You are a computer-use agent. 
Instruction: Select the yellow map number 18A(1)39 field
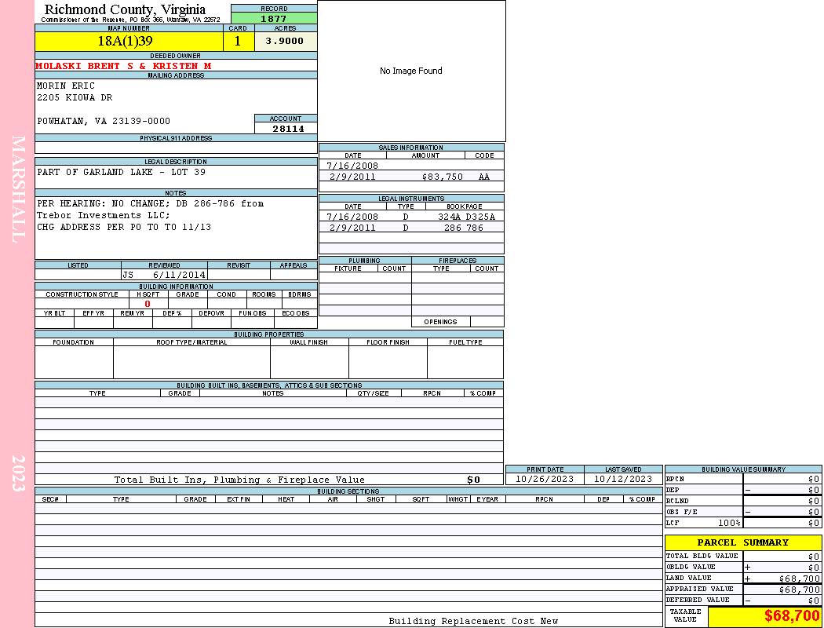click(x=129, y=42)
